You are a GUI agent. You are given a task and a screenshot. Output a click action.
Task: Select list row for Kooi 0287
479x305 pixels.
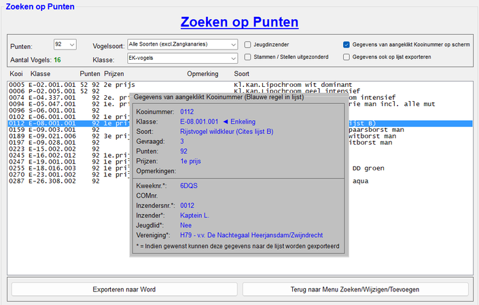pyautogui.click(x=68, y=181)
